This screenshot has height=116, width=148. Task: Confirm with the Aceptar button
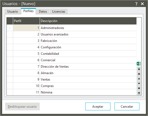click(98, 106)
